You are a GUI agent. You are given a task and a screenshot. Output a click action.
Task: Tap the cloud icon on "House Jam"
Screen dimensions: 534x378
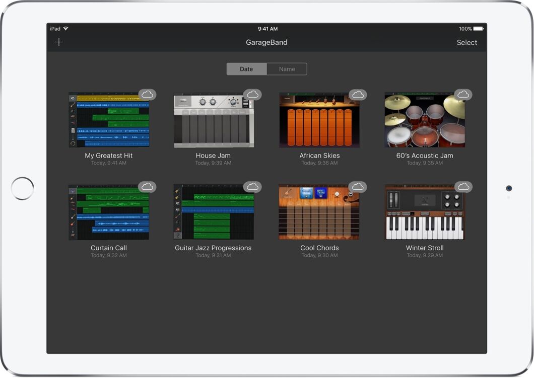point(253,94)
